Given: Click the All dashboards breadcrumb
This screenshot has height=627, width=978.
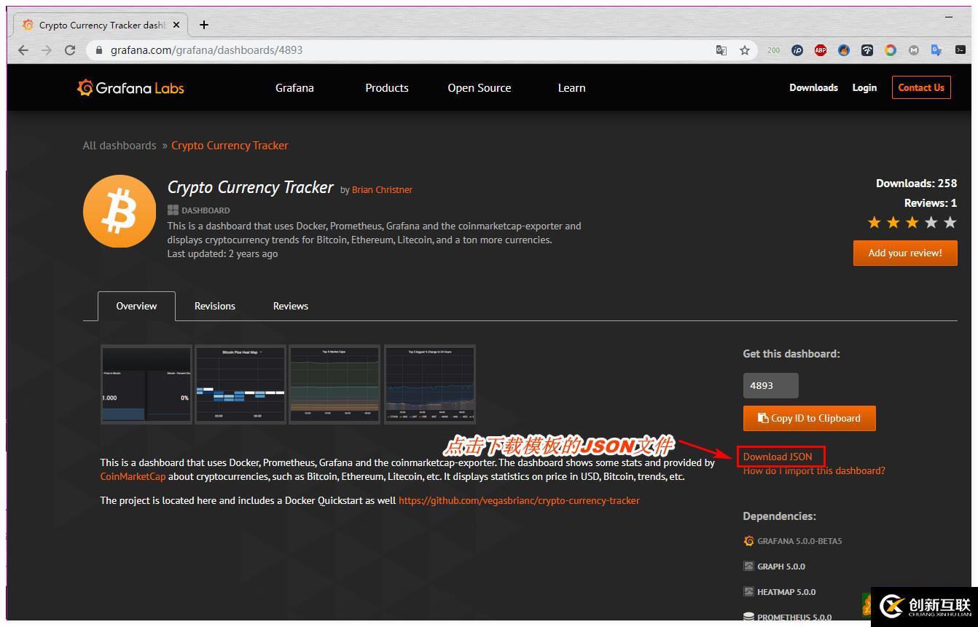Looking at the screenshot, I should click(x=120, y=146).
